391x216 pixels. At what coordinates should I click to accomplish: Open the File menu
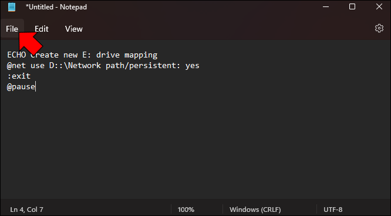tap(12, 29)
